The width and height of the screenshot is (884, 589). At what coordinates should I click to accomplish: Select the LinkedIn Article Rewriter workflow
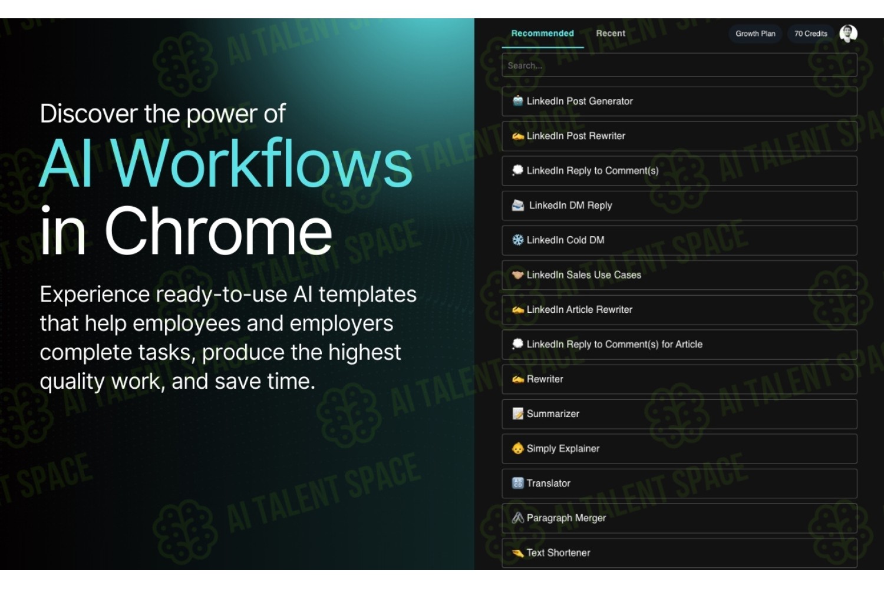coord(680,310)
